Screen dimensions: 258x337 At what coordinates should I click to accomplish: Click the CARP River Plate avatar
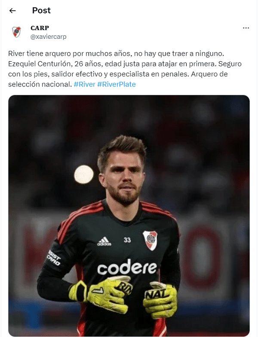point(16,32)
